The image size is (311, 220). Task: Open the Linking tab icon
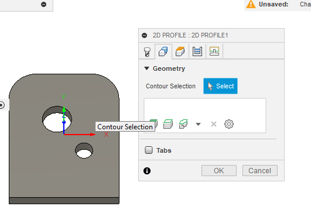click(x=214, y=51)
